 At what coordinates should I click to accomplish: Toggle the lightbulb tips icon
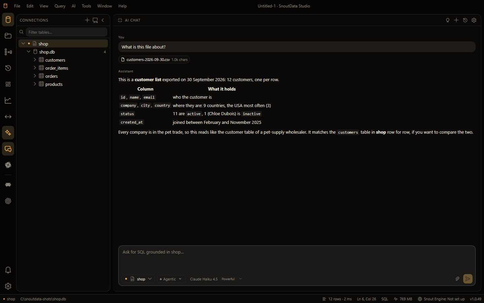[x=447, y=20]
